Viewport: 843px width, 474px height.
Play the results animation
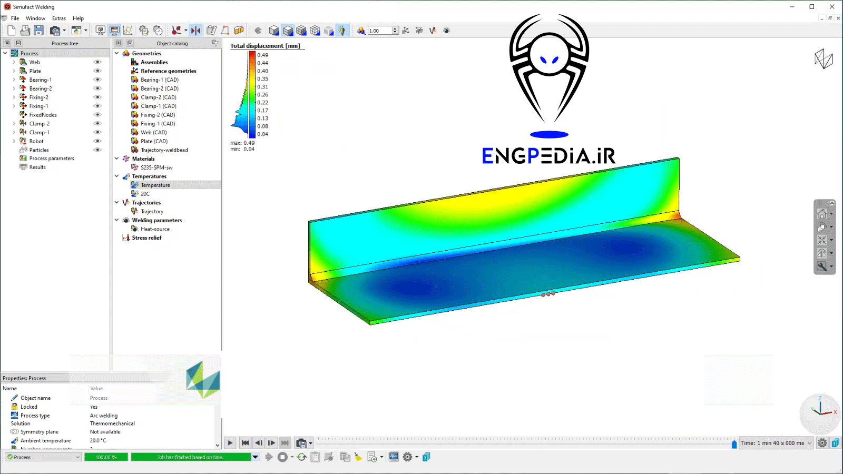tap(230, 443)
